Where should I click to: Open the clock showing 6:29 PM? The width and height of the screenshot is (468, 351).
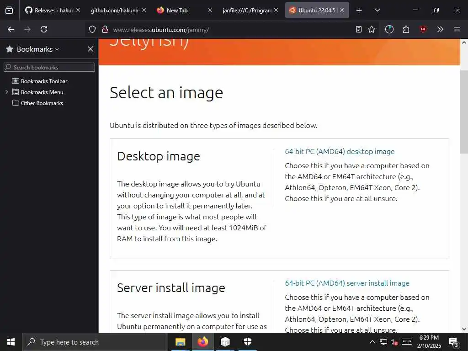[429, 342]
